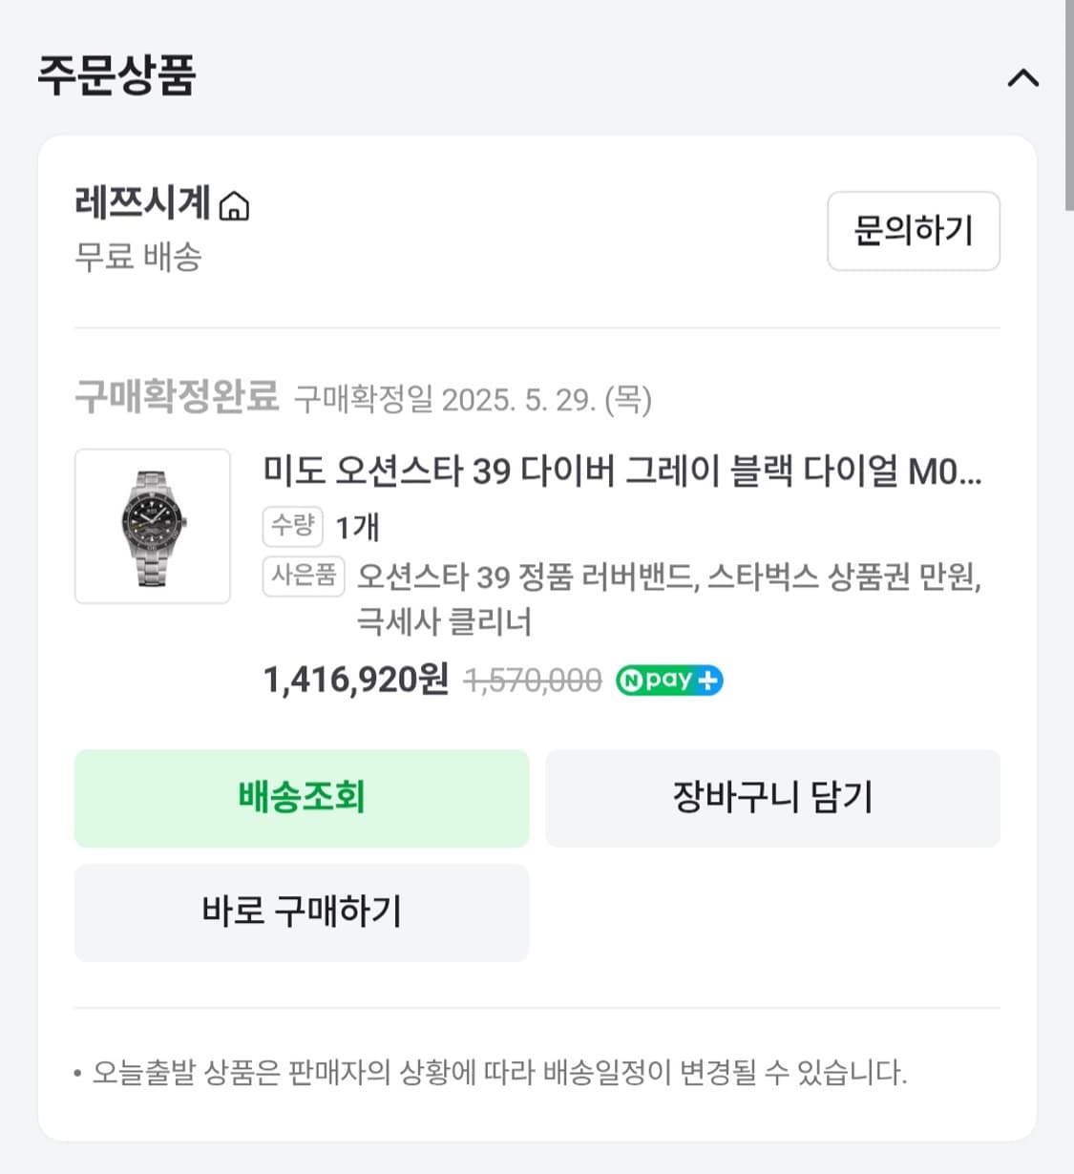
Task: Tap the 문의하기 inquiry button
Action: (x=913, y=231)
